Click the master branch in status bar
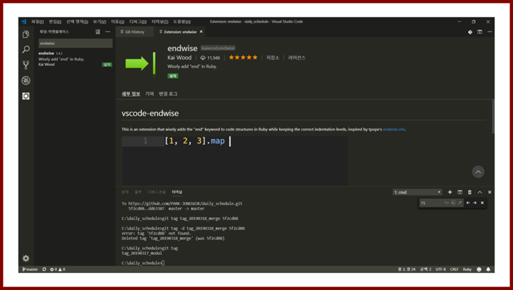 30,269
